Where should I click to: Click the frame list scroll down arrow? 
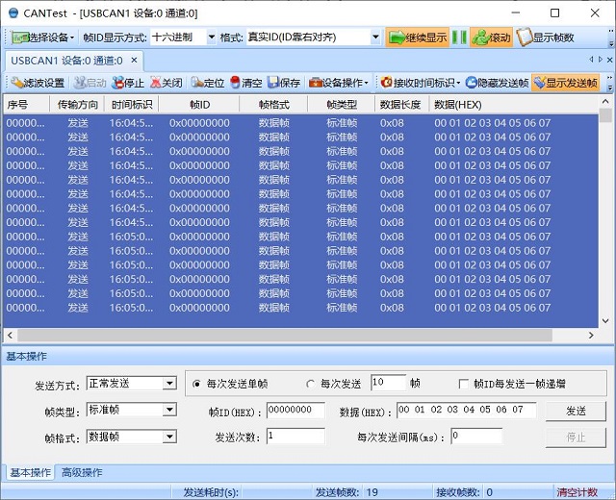(605, 320)
